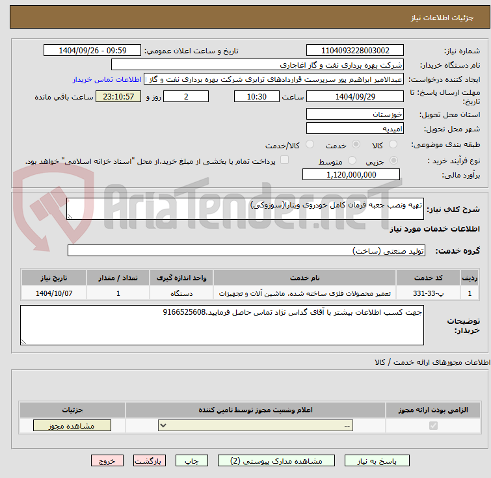491x478 pixels.
Task: Click the واحد اندازه گیری column header
Action: (181, 278)
